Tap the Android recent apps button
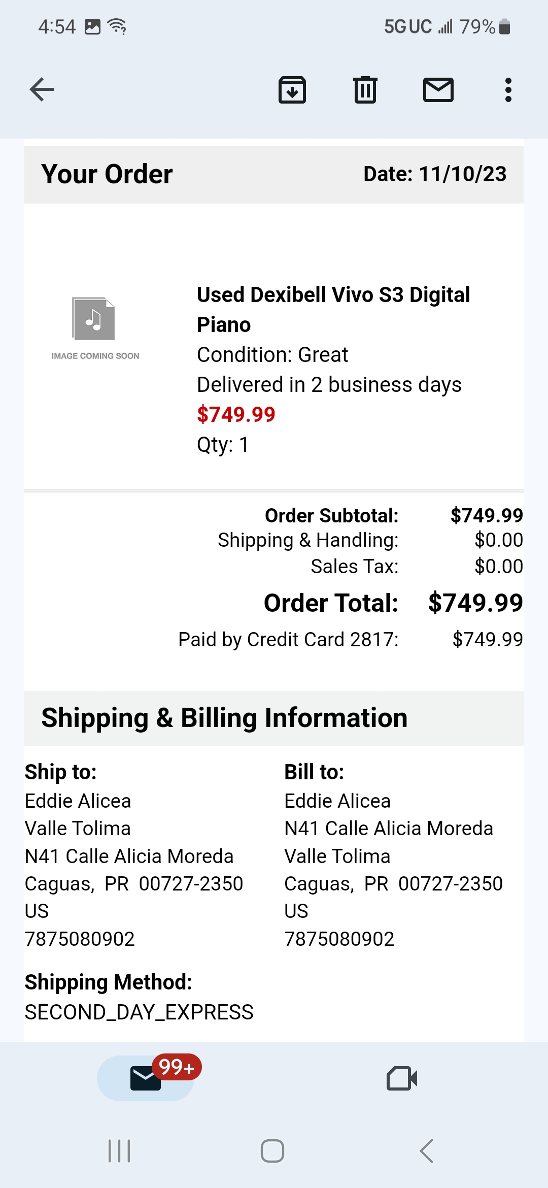The height and width of the screenshot is (1188, 548). tap(119, 1151)
